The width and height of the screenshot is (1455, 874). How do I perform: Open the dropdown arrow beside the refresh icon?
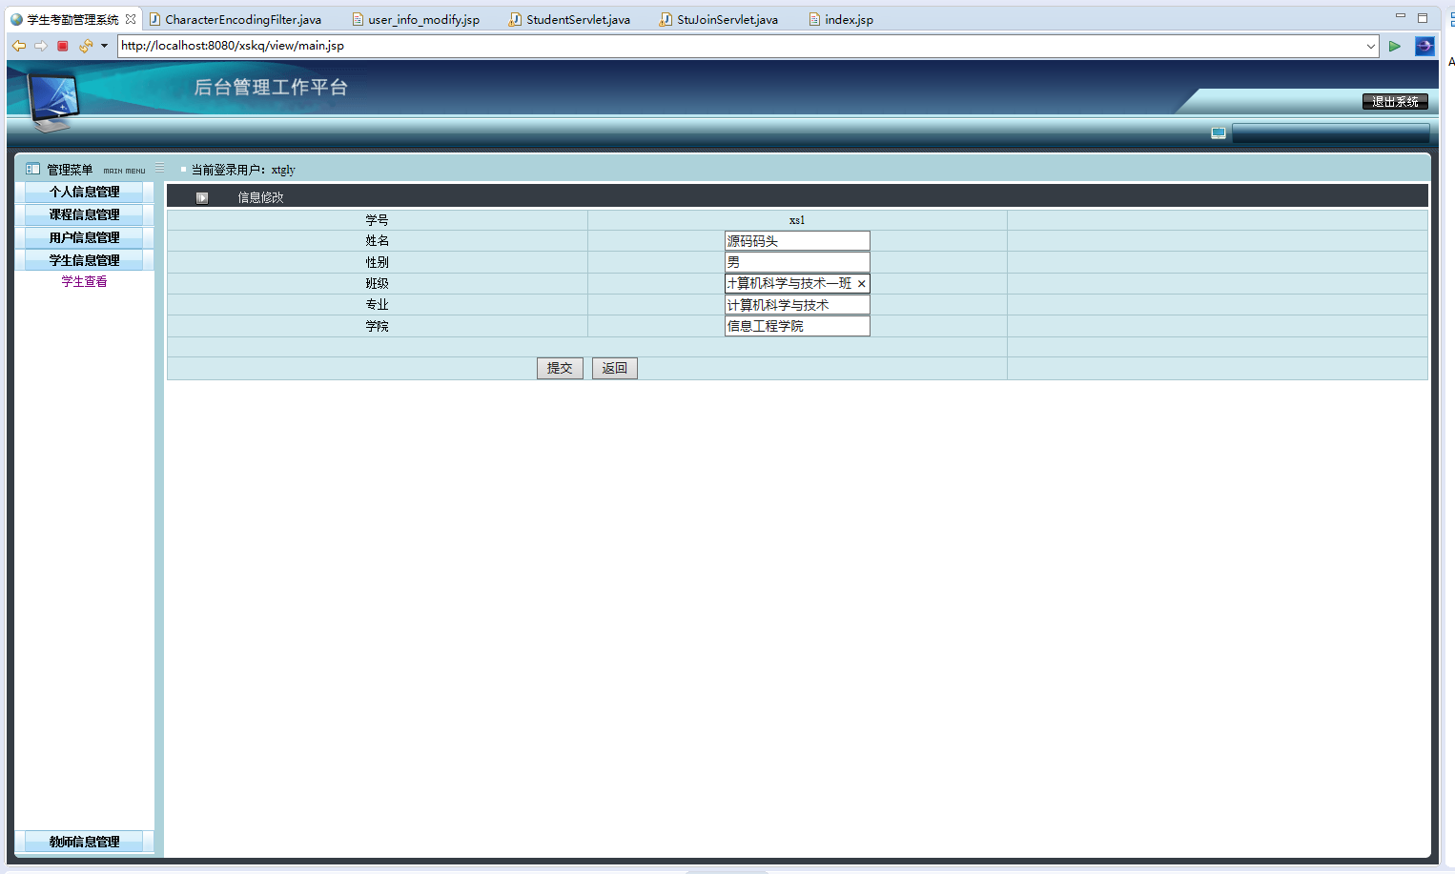pos(104,46)
